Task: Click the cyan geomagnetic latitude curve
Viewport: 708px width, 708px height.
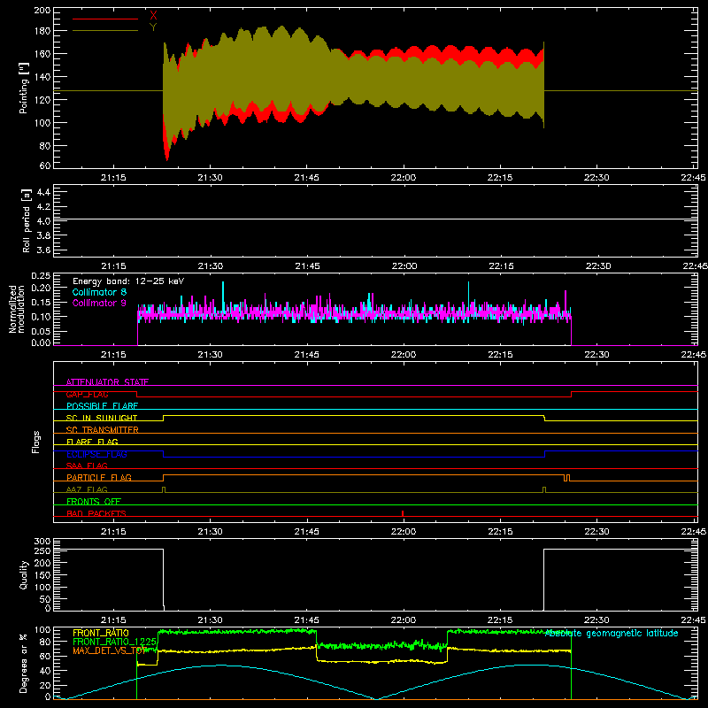Action: click(374, 681)
